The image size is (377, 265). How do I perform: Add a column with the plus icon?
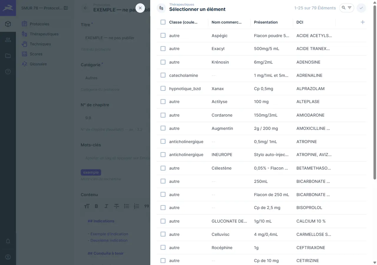pyautogui.click(x=363, y=22)
